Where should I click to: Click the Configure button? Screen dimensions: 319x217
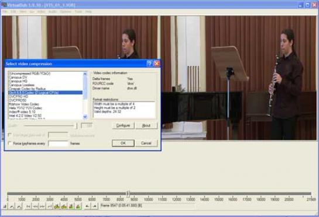click(x=124, y=125)
